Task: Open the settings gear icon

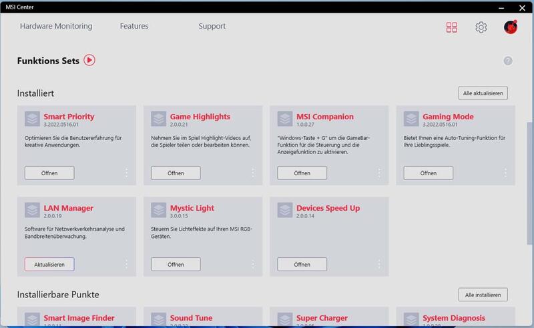Action: [x=481, y=27]
